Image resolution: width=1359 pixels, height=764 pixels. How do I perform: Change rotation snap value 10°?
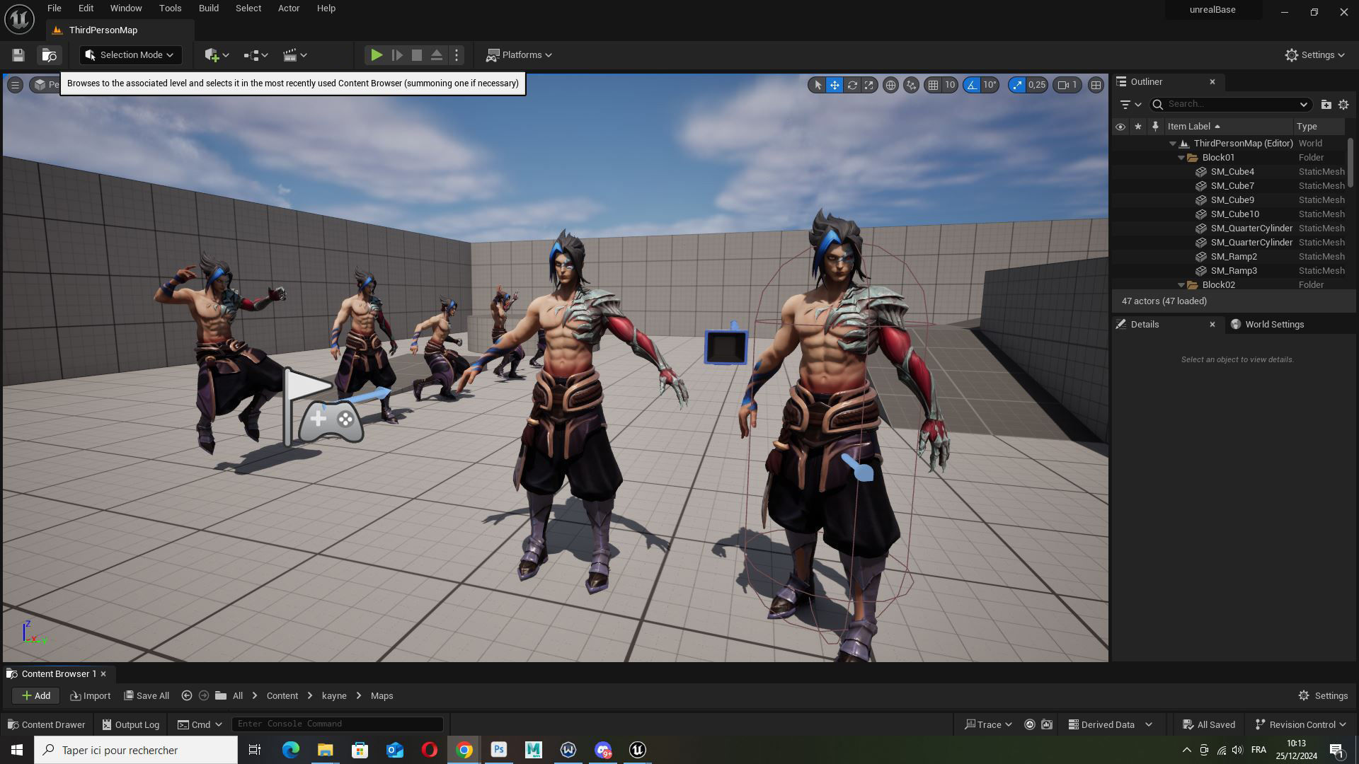pyautogui.click(x=990, y=85)
